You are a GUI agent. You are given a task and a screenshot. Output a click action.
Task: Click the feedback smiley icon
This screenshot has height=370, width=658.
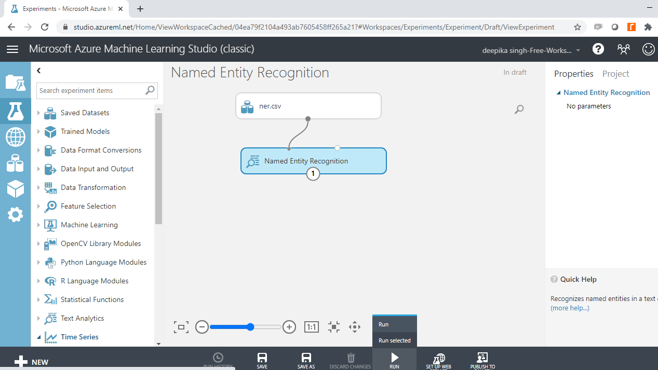(x=649, y=49)
